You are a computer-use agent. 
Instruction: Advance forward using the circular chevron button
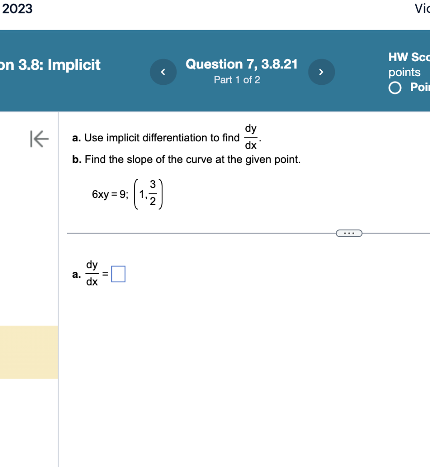pyautogui.click(x=321, y=72)
